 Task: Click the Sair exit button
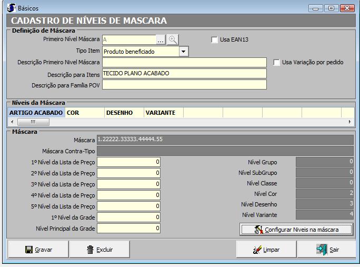tap(327, 250)
